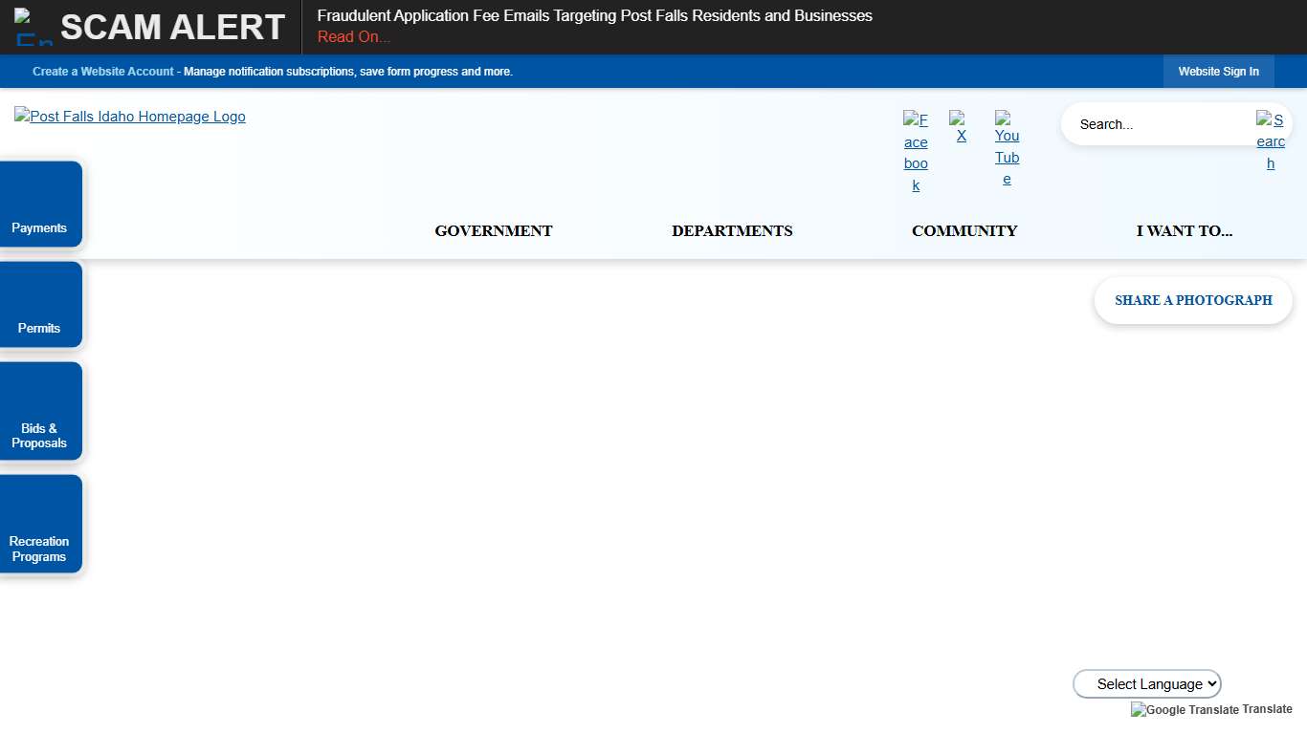Open Bids & Proposals quick link
Screen dimensions: 1307x734
[x=40, y=412]
